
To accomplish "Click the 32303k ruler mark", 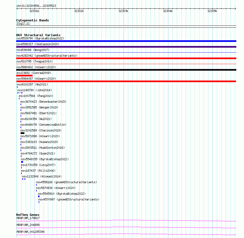I will (123, 11).
